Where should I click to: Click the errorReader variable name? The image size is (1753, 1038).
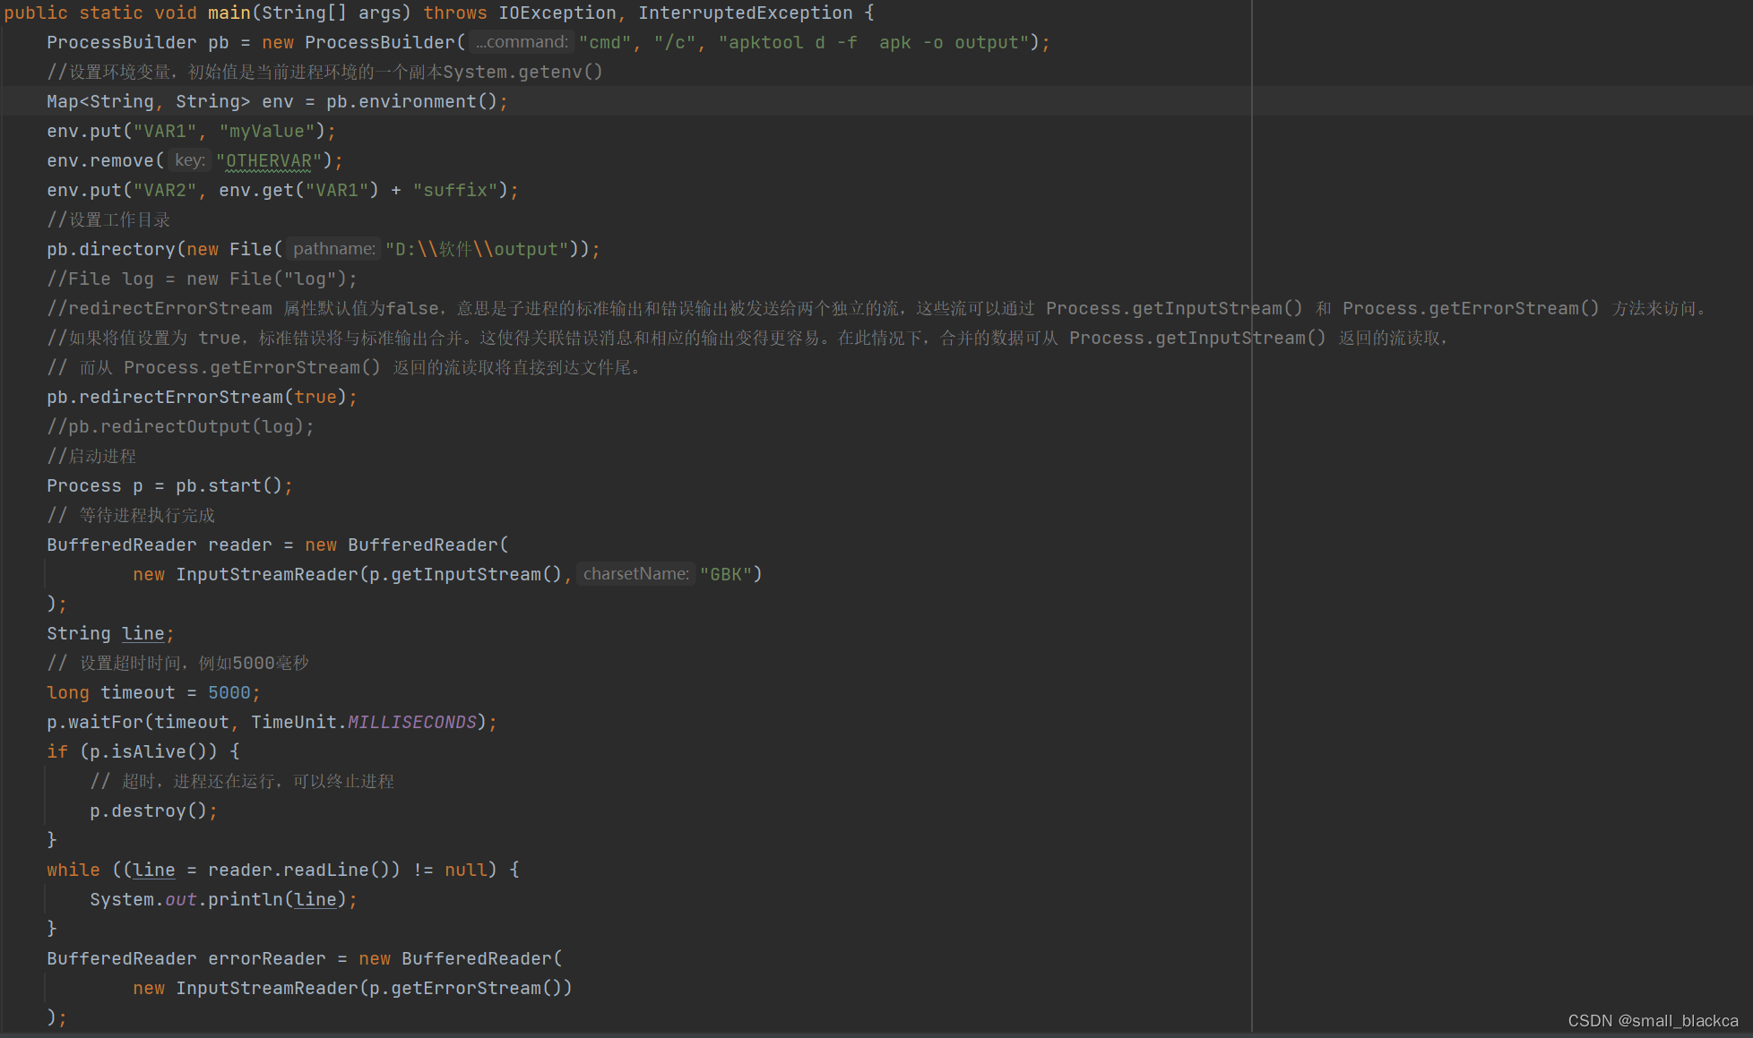tap(267, 958)
